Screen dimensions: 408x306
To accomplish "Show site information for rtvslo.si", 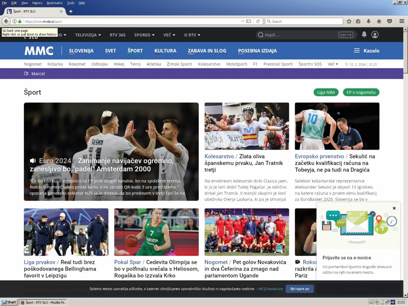I will pos(15,21).
